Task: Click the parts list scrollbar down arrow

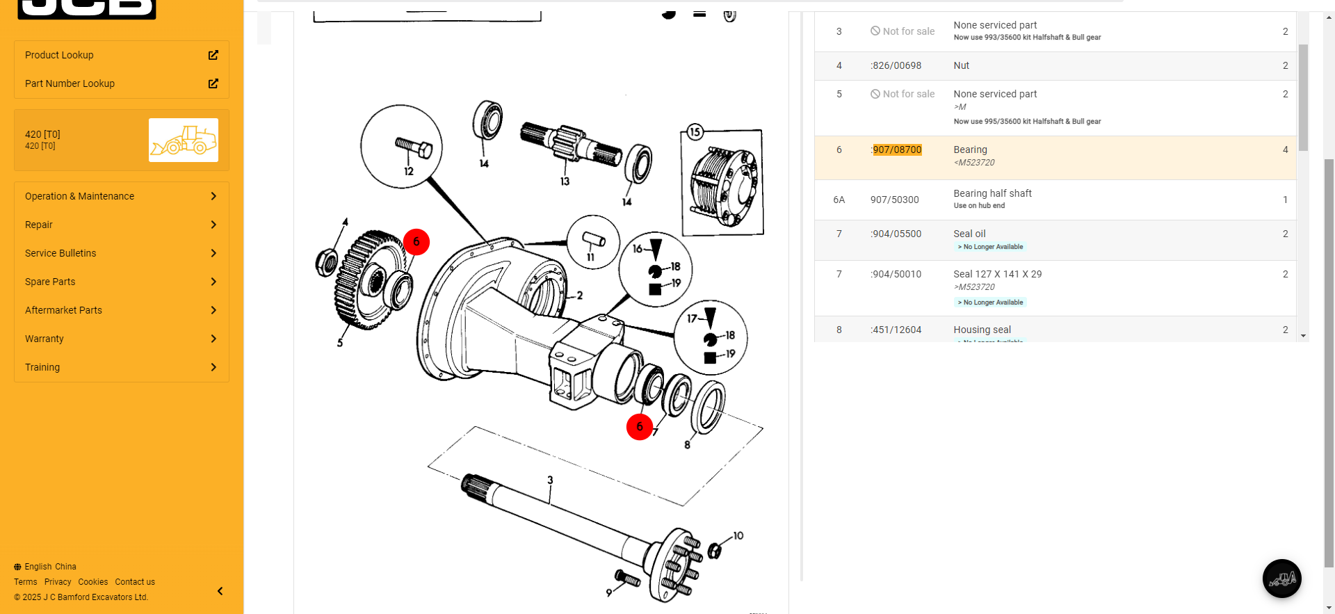Action: coord(1303,336)
